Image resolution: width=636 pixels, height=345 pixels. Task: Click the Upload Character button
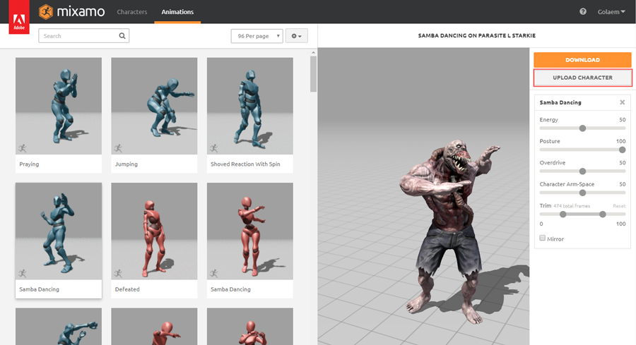(x=582, y=78)
